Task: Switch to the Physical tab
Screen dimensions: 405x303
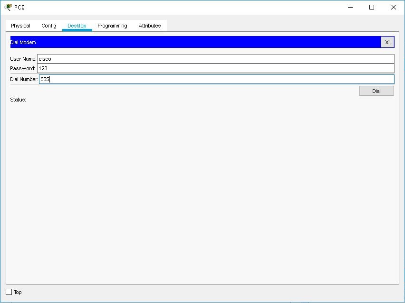Action: 20,26
